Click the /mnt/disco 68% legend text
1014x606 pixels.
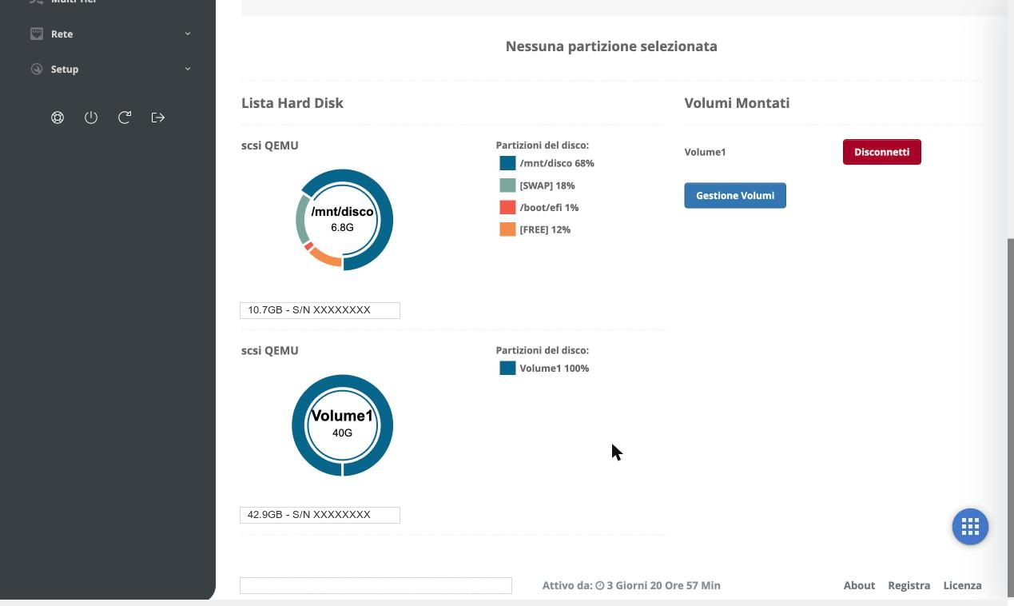click(557, 163)
